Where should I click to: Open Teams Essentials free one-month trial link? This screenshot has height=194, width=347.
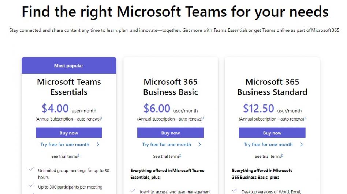(65, 145)
